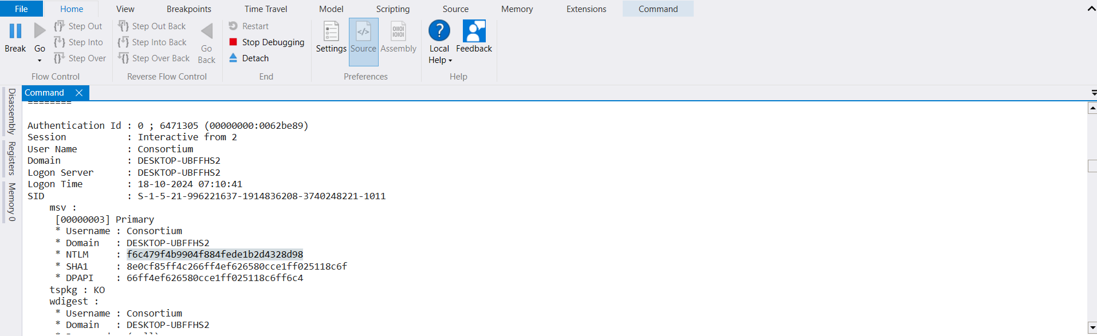The height and width of the screenshot is (336, 1097).
Task: Click the Go Back arrow icon
Action: click(207, 31)
